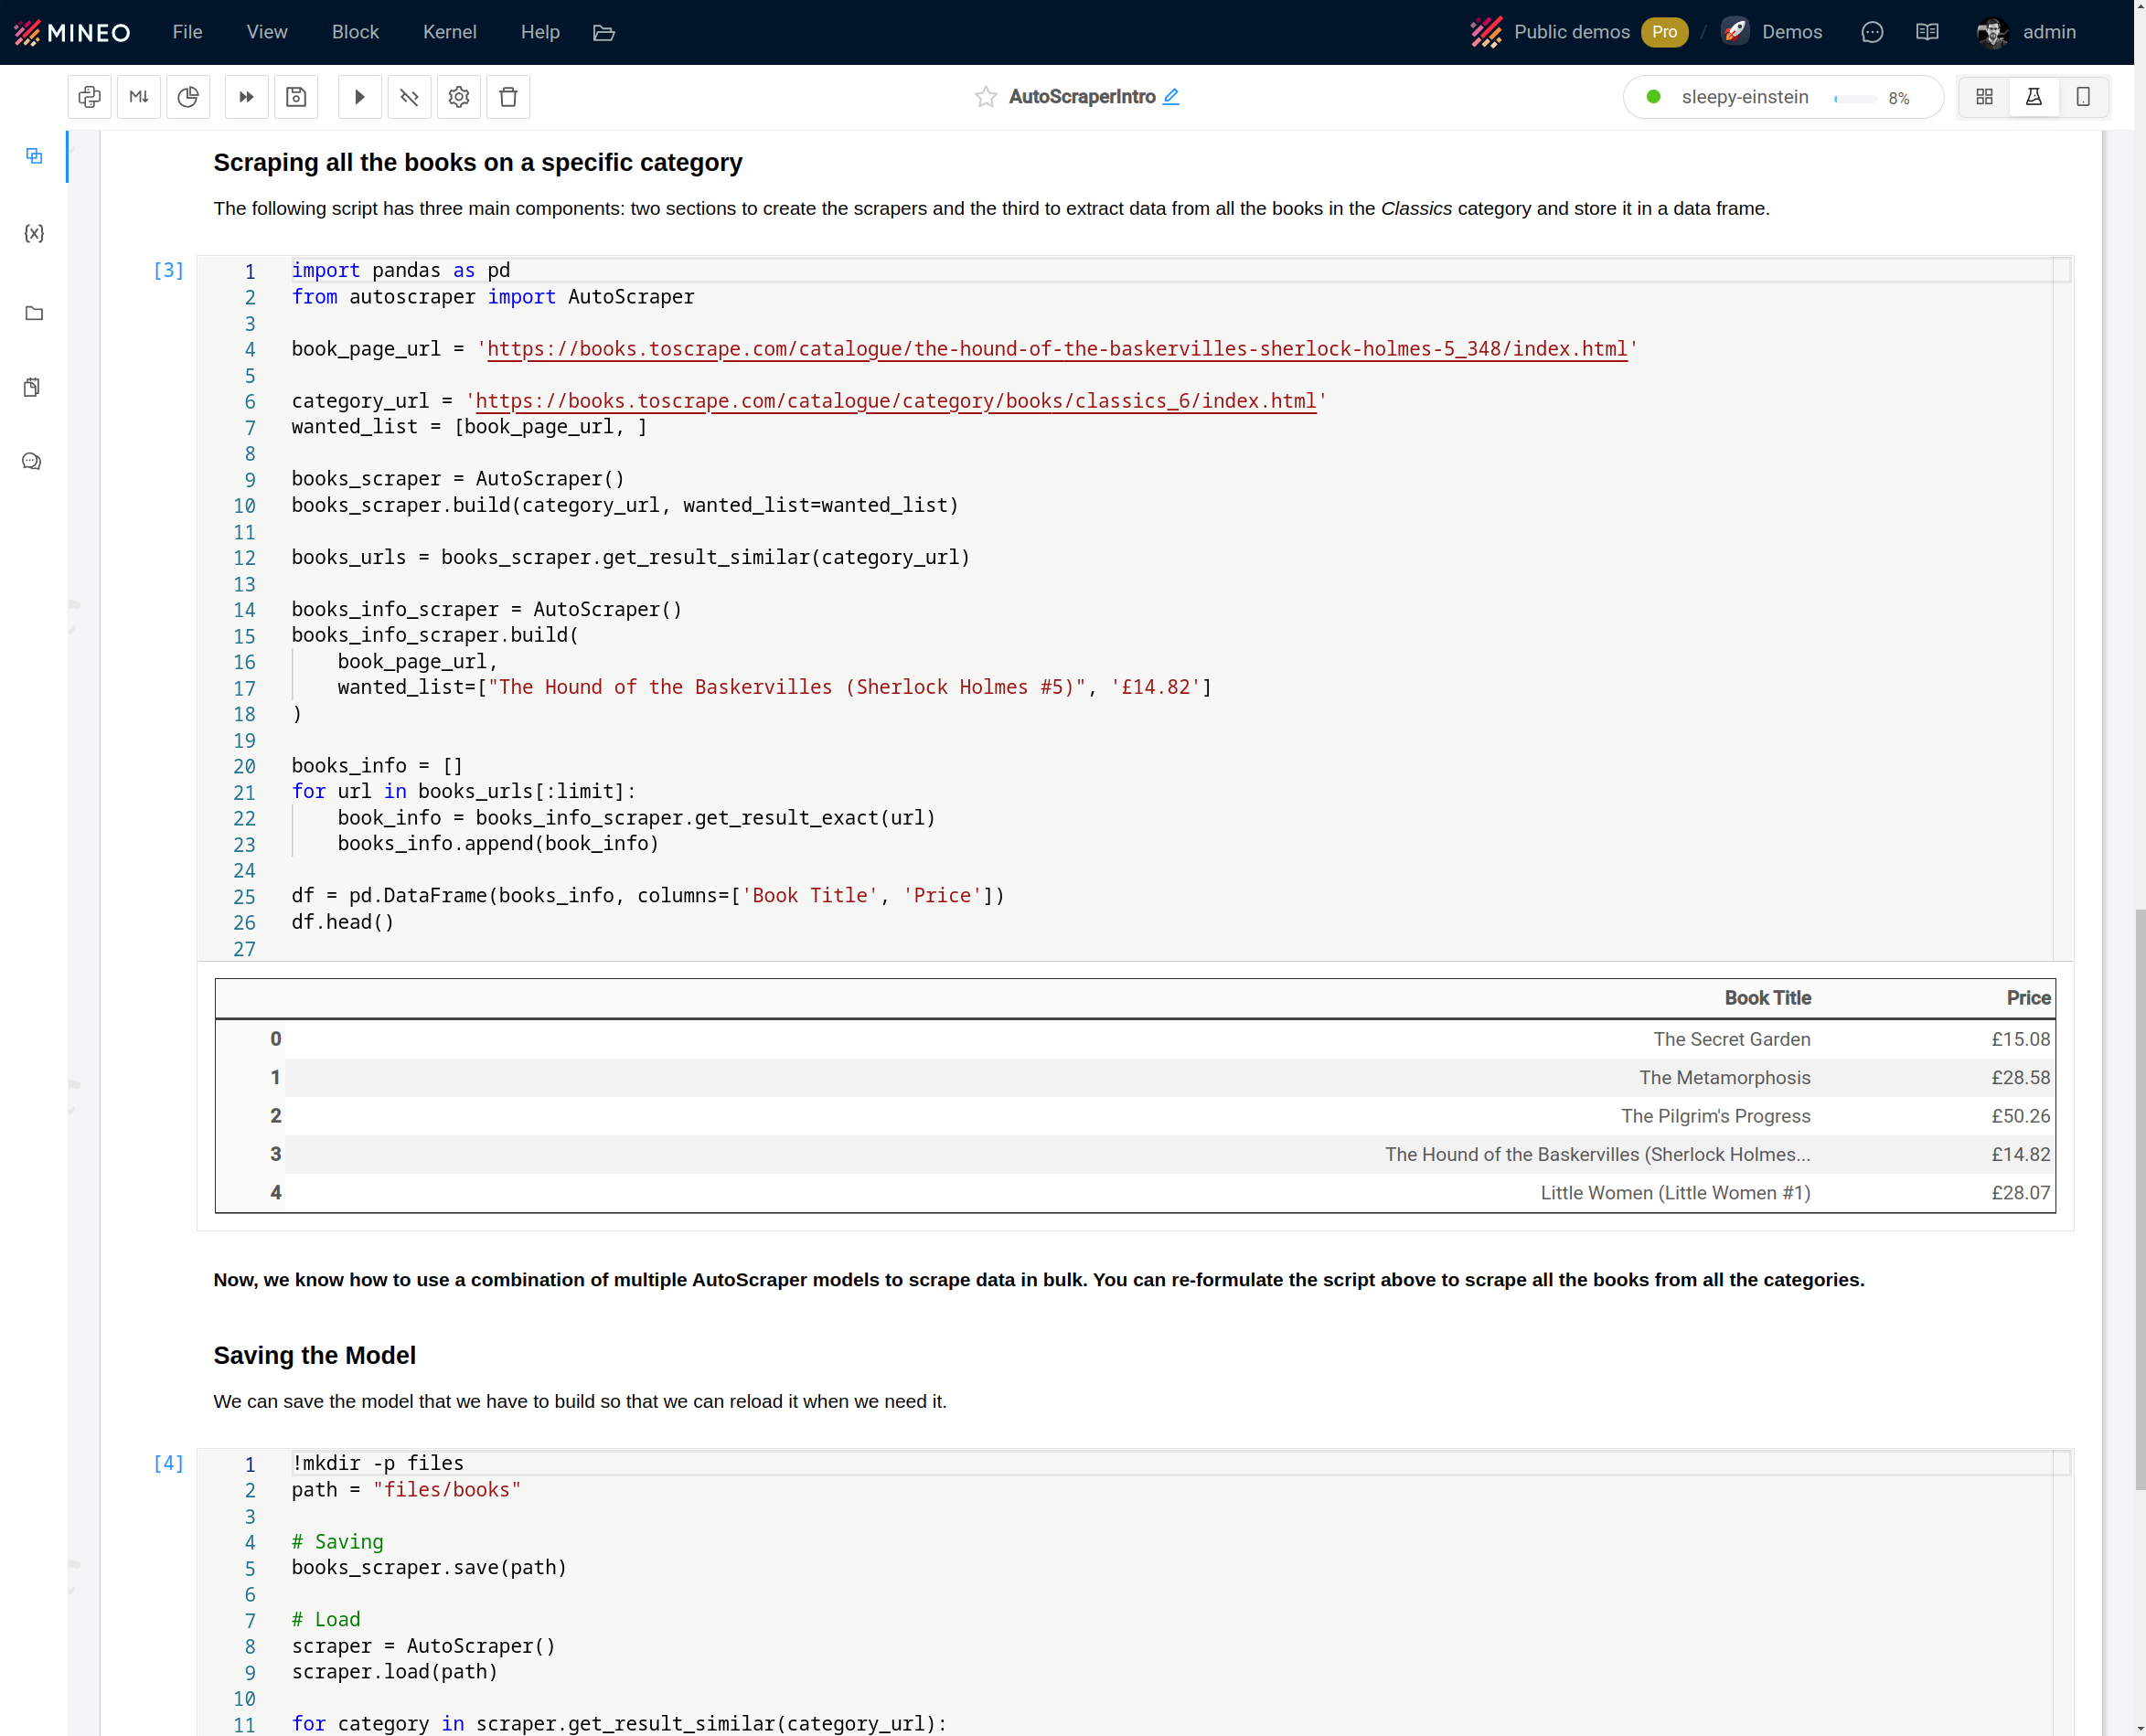This screenshot has height=1736, width=2146.
Task: Star the AutoScraperIntro notebook as favorite
Action: coord(985,97)
